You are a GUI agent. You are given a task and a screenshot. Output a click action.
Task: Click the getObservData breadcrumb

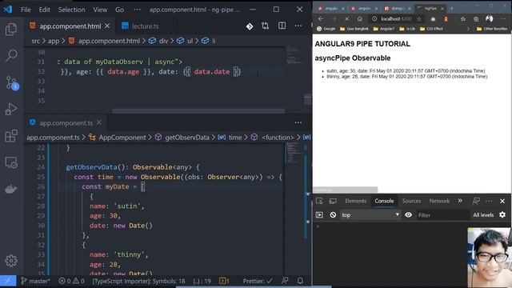(186, 138)
